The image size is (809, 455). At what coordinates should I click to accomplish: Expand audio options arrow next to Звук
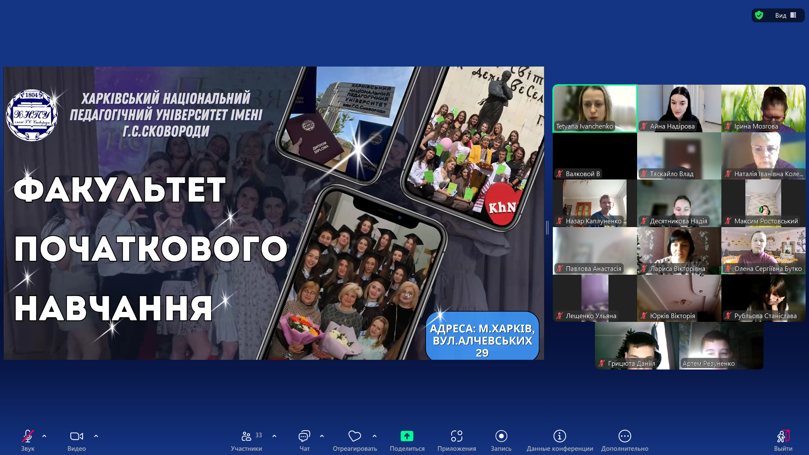coord(44,436)
